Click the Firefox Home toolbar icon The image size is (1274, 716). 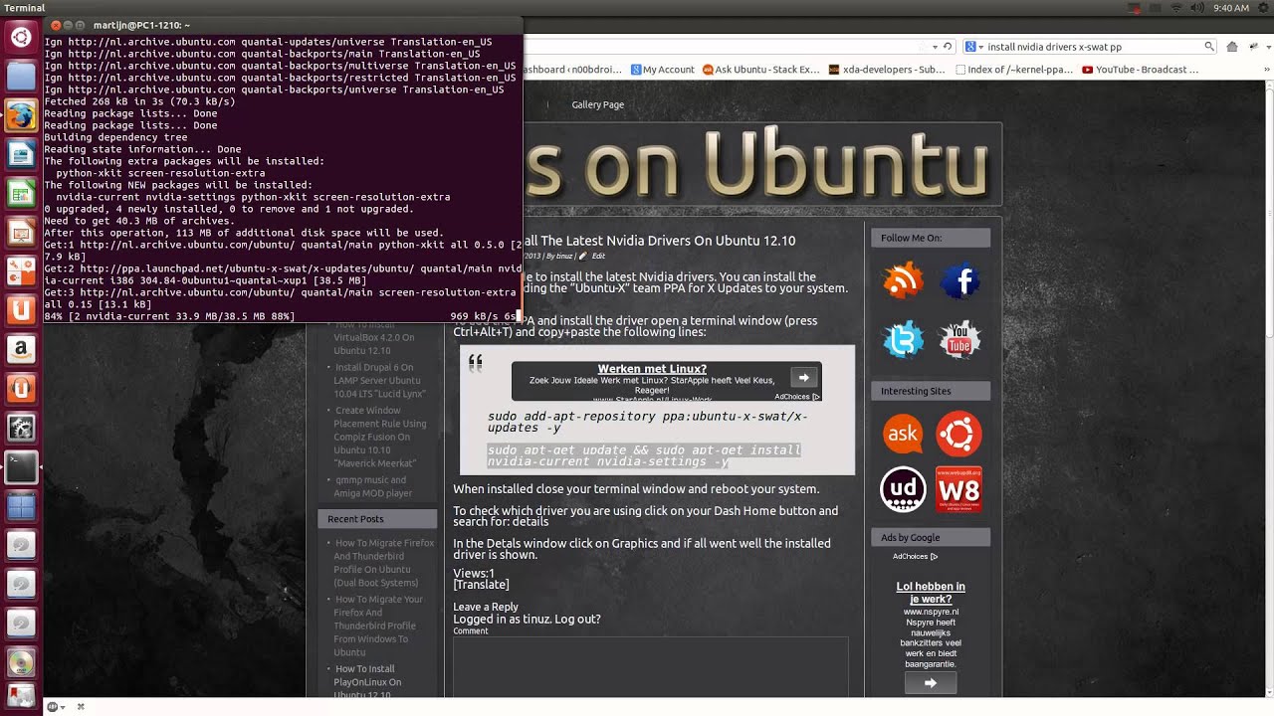1231,47
